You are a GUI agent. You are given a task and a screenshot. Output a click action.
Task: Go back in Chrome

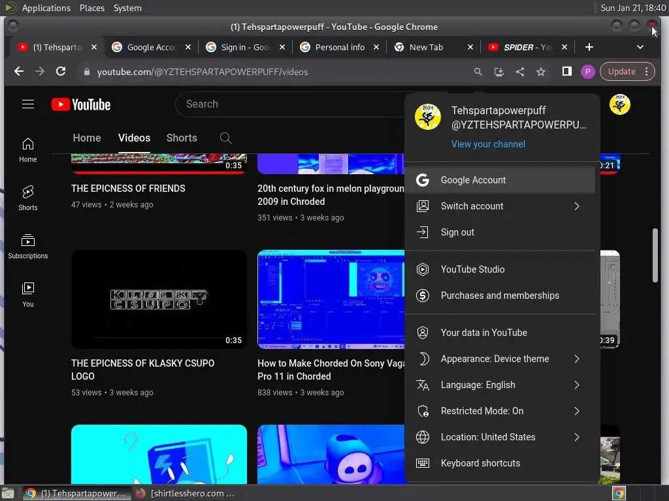point(19,72)
